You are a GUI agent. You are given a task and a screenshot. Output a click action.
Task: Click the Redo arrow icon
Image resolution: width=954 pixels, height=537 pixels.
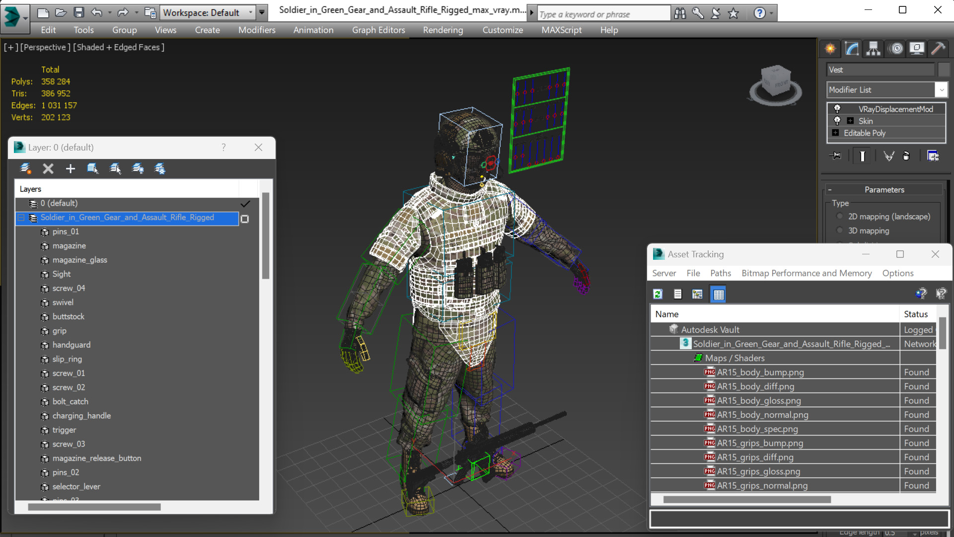click(x=123, y=12)
